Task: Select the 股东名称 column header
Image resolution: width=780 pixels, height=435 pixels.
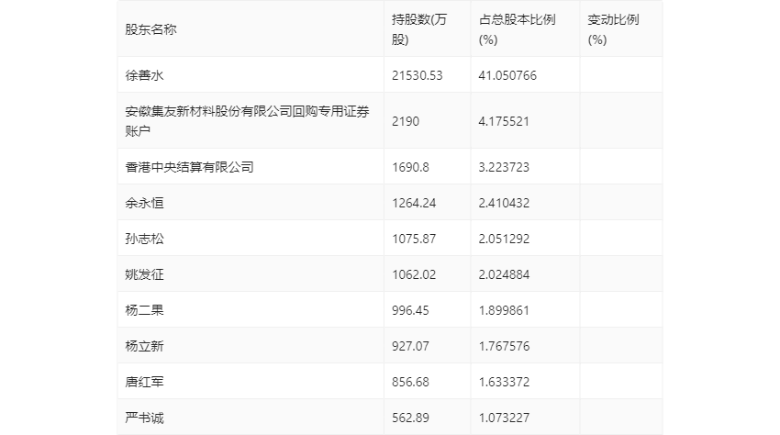Action: coord(150,29)
